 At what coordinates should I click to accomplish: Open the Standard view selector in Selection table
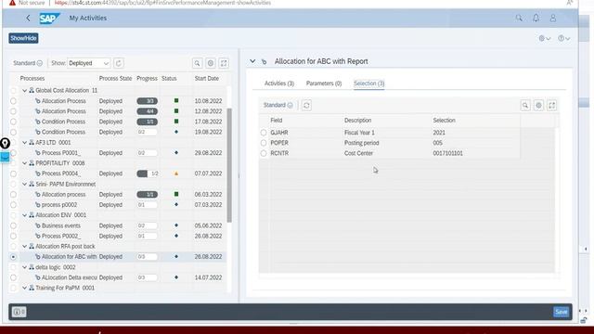click(278, 105)
